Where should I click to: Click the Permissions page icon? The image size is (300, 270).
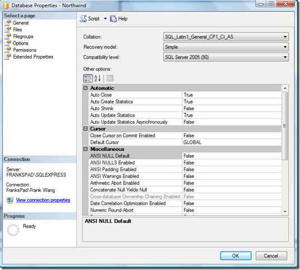(x=8, y=50)
